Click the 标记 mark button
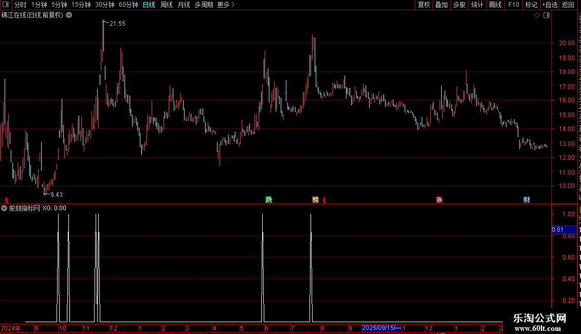 coord(531,5)
